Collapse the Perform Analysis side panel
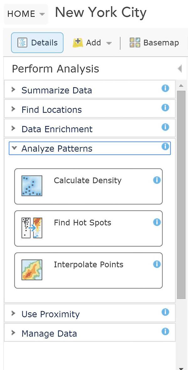The width and height of the screenshot is (188, 370). [180, 68]
